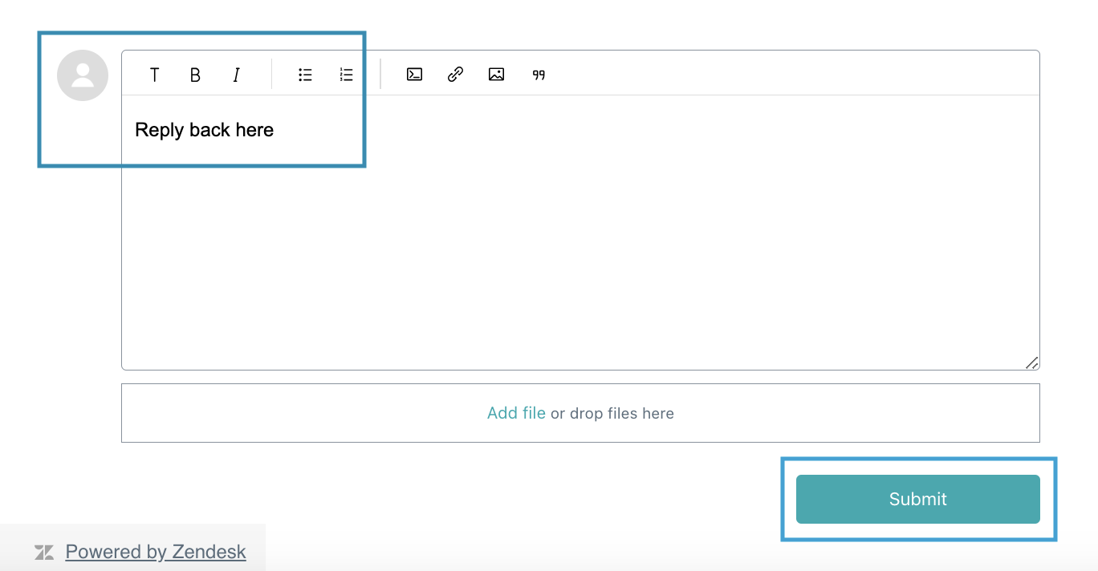Insert a numbered list
Image resolution: width=1098 pixels, height=571 pixels.
point(346,75)
